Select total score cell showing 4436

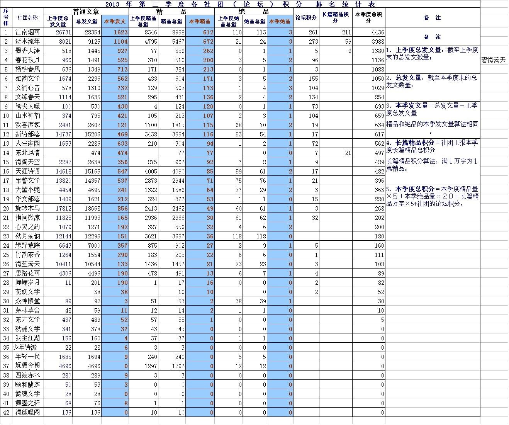[x=368, y=32]
